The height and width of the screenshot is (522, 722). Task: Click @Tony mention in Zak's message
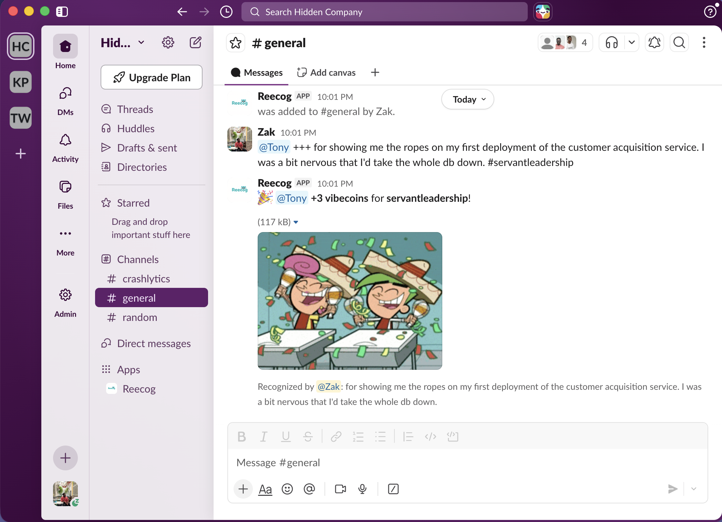274,147
